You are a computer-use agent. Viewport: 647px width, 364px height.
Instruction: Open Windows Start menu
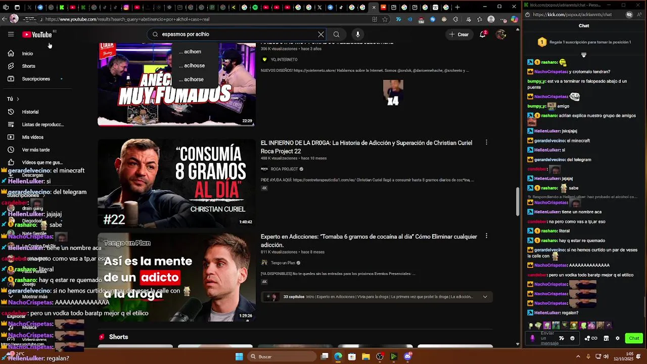(x=239, y=356)
